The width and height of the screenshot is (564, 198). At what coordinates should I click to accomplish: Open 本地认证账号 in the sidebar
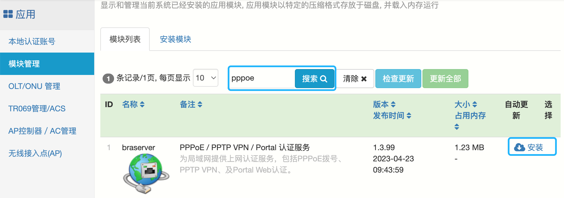coord(32,41)
